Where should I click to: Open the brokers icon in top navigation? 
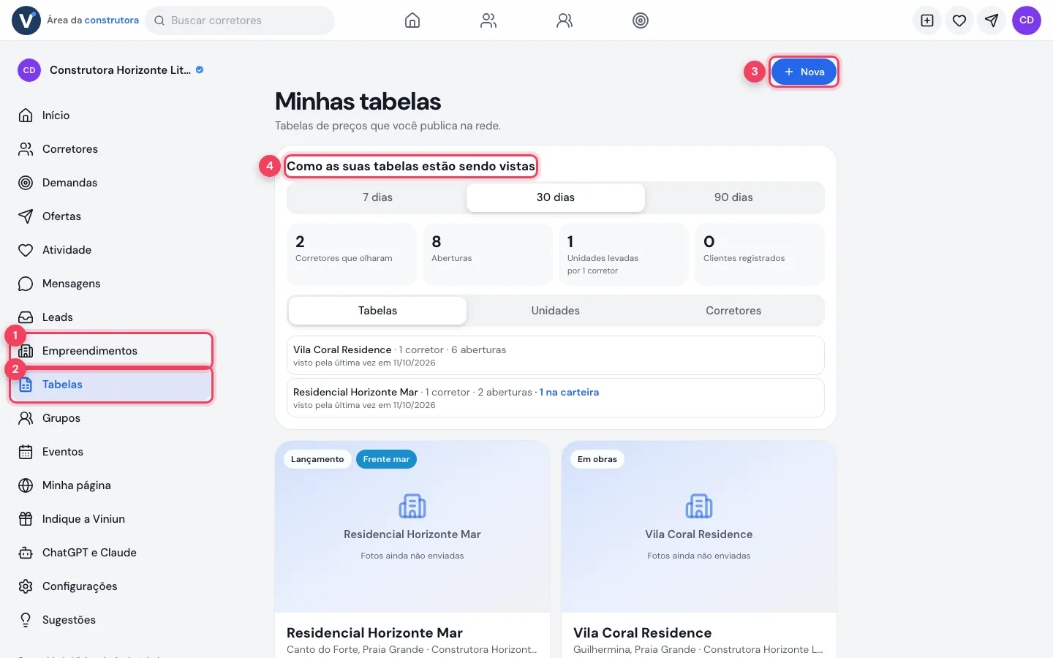click(488, 20)
